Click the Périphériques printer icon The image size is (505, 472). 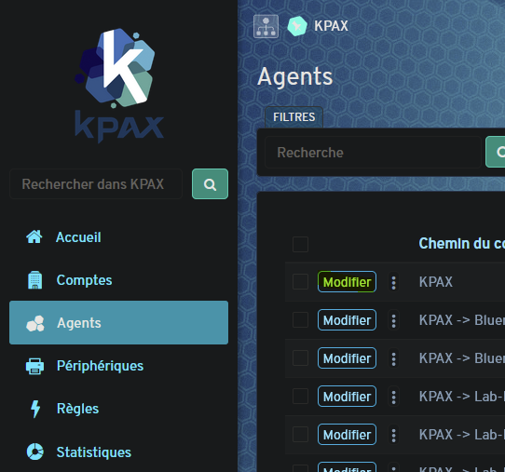click(x=34, y=366)
